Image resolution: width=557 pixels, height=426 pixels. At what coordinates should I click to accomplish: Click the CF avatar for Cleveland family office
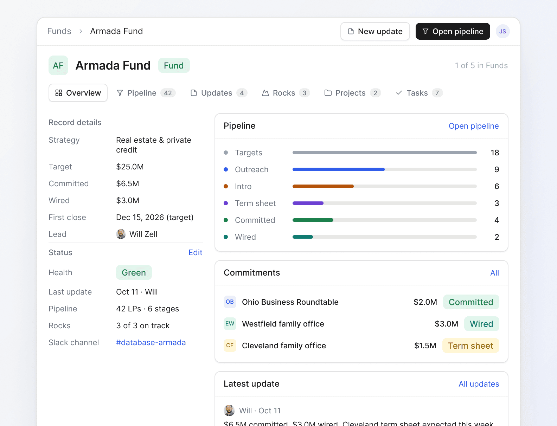(x=230, y=346)
